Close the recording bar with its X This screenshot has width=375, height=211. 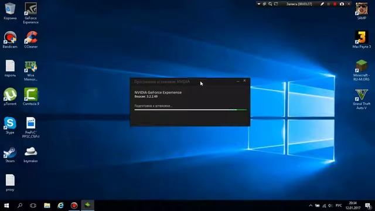pyautogui.click(x=349, y=4)
